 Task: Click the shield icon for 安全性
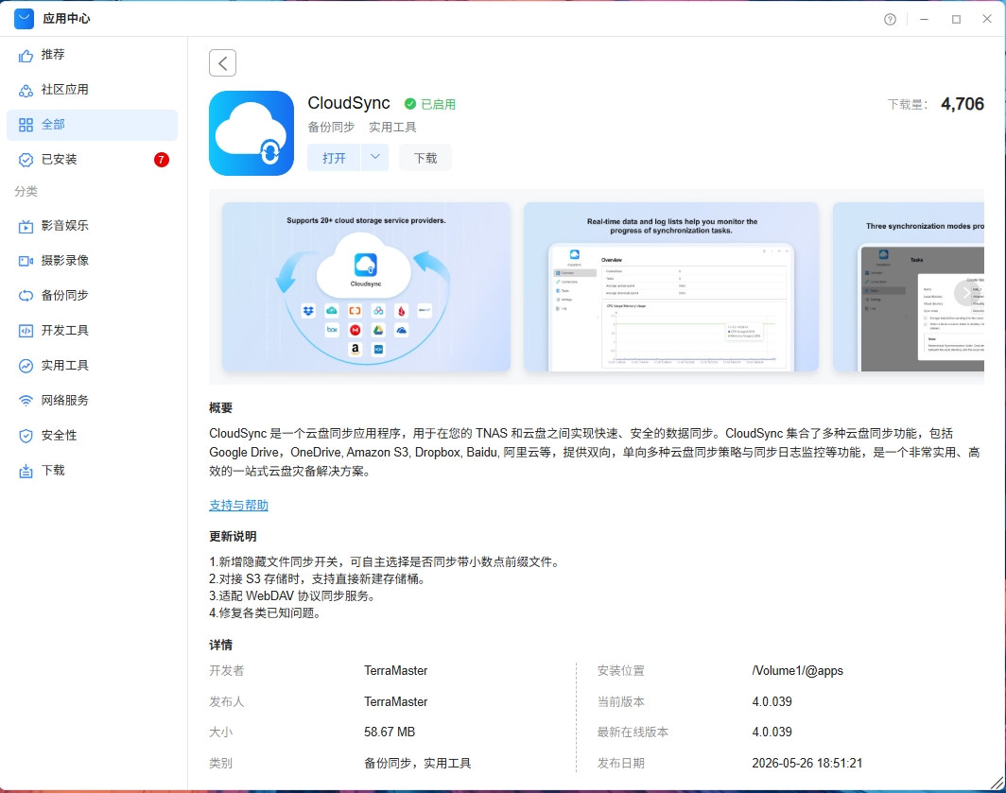click(26, 436)
